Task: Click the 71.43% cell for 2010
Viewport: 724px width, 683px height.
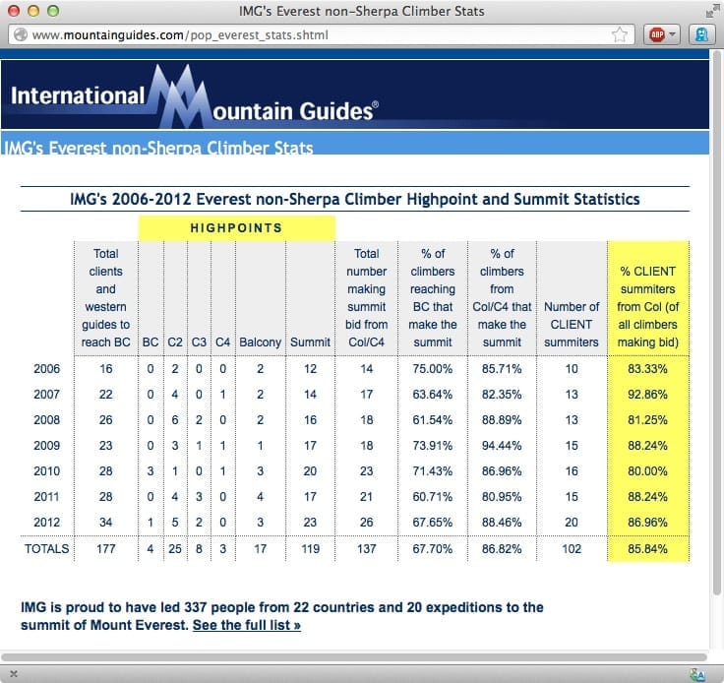Action: point(433,471)
